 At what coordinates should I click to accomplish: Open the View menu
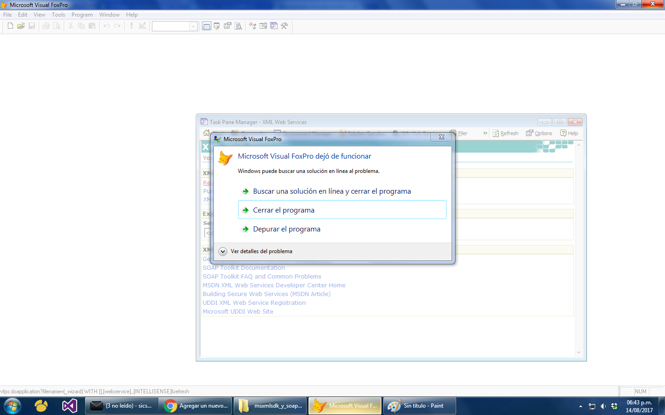39,15
